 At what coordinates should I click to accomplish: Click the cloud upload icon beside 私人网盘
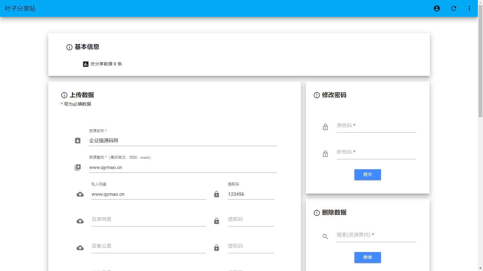click(80, 194)
